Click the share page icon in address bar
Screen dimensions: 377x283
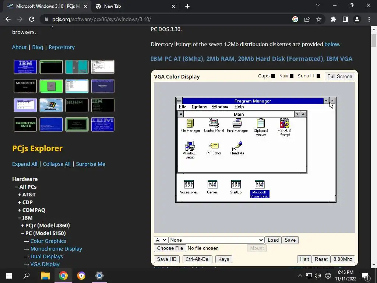click(x=307, y=19)
